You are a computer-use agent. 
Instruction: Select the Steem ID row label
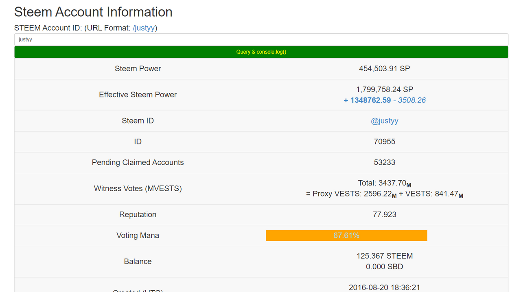coord(138,121)
